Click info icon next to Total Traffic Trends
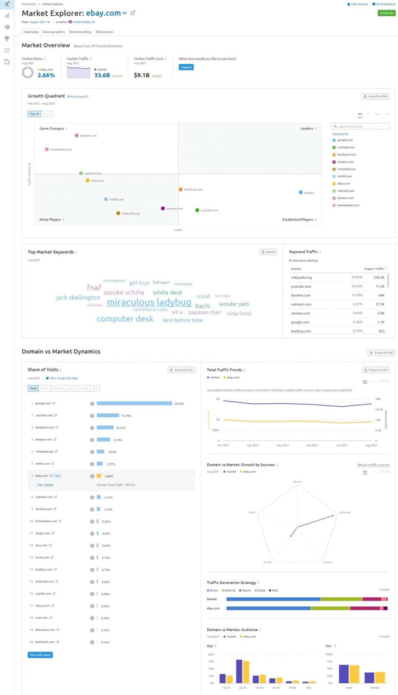Screen dimensions: 398x695 245,370
